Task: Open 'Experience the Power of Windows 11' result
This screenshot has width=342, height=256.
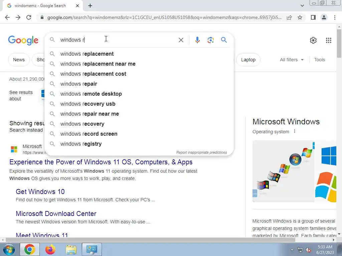Action: (101, 162)
